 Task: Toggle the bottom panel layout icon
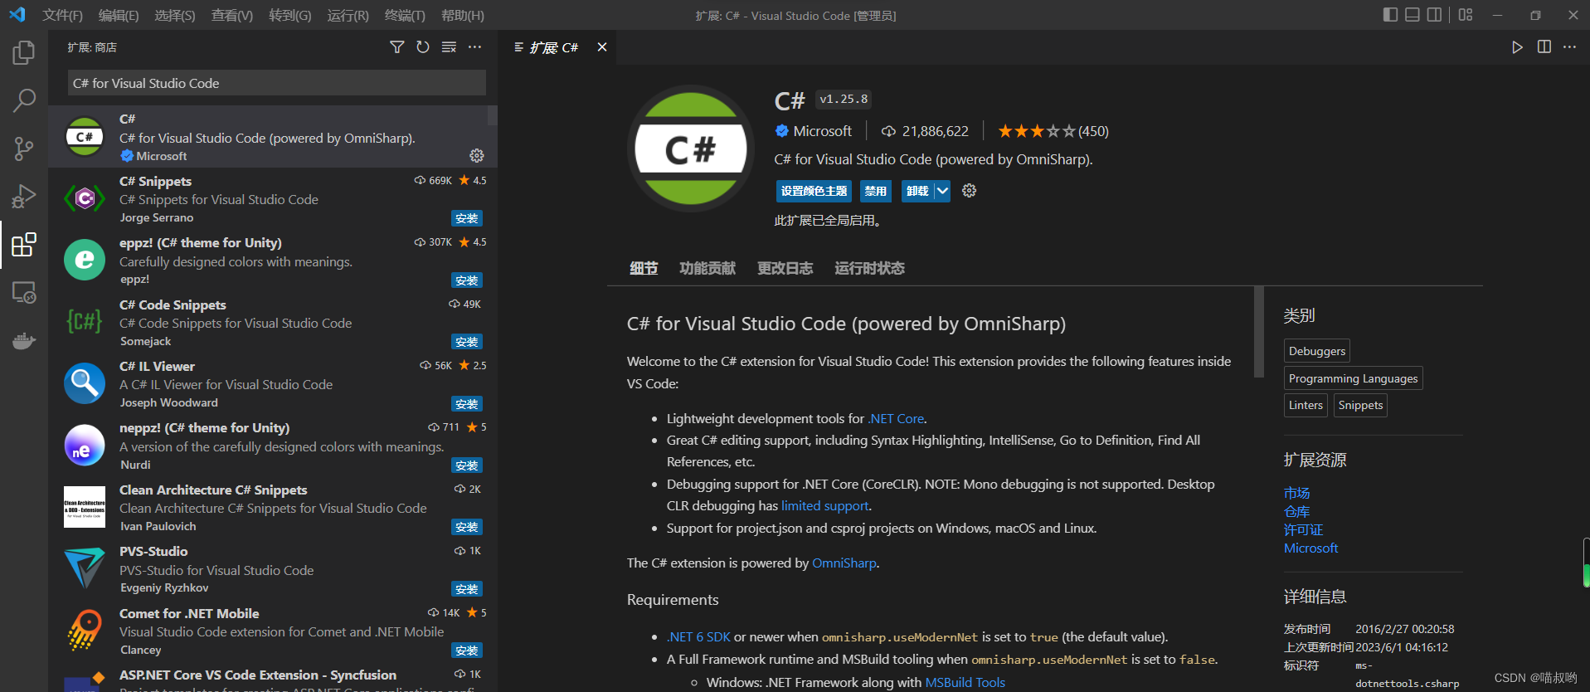tap(1413, 15)
